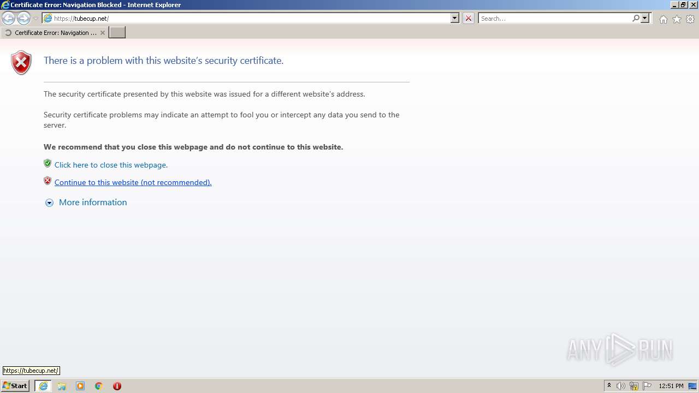699x393 pixels.
Task: Select the Certificate Error Navigation tab
Action: pyautogui.click(x=55, y=33)
